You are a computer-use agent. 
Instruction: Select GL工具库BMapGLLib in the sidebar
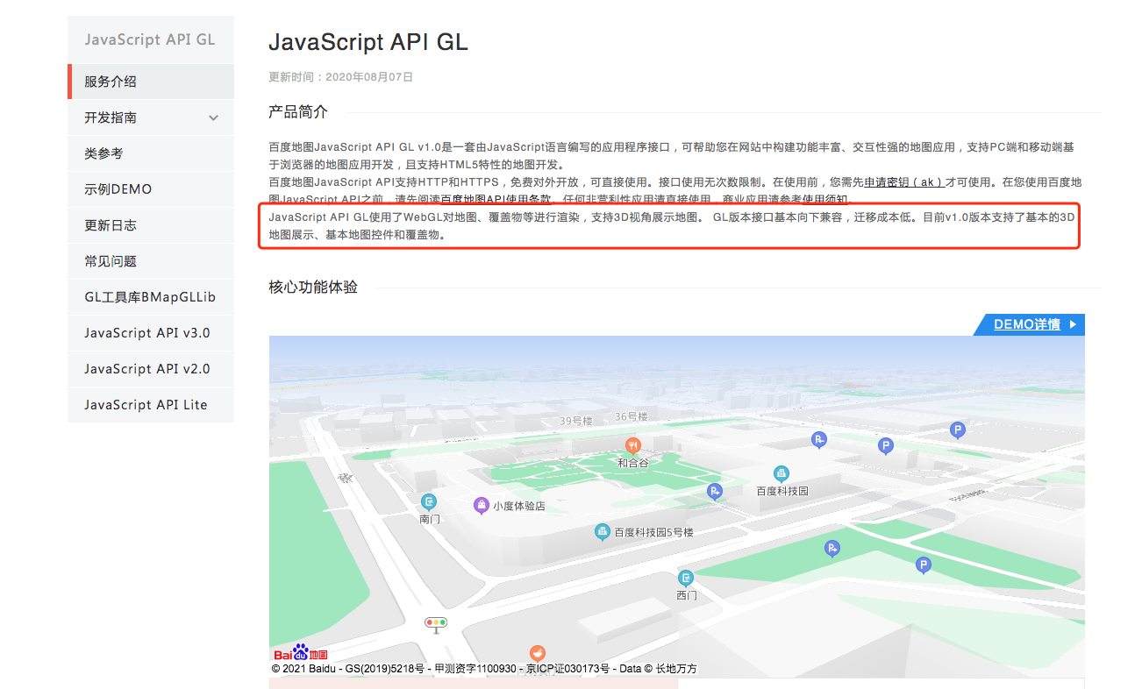pyautogui.click(x=151, y=297)
